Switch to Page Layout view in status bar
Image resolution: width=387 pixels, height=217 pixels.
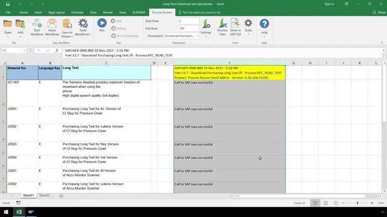coord(325,203)
